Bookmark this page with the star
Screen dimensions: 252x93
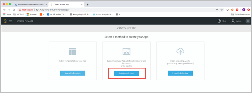click(221, 10)
